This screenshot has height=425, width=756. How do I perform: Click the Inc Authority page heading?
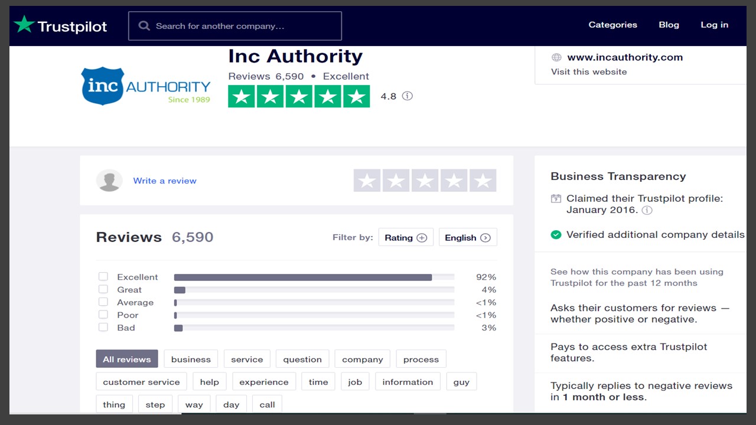(295, 56)
